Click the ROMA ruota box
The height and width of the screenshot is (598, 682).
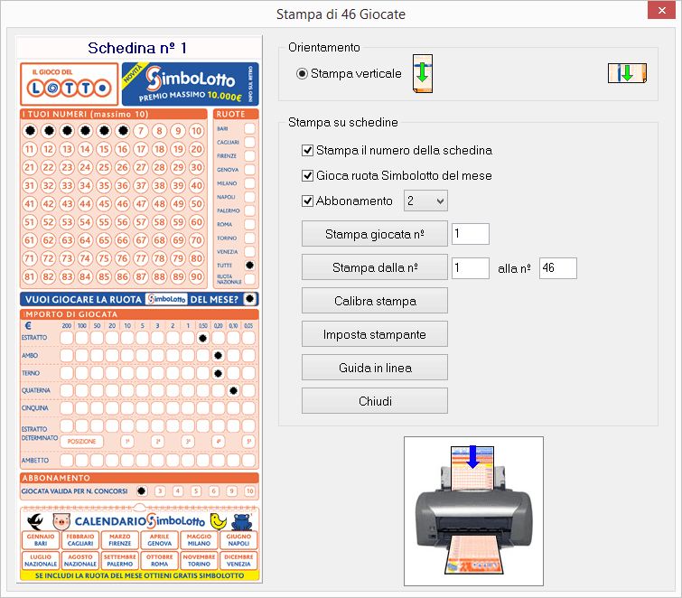point(249,224)
